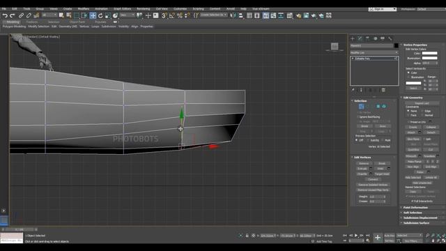
Task: Switch to the Freeform ribbon tab
Action: click(32, 22)
